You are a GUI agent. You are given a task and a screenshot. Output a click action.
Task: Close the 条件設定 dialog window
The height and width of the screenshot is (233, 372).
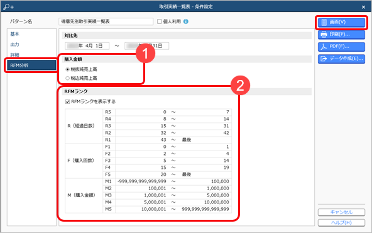pos(363,7)
